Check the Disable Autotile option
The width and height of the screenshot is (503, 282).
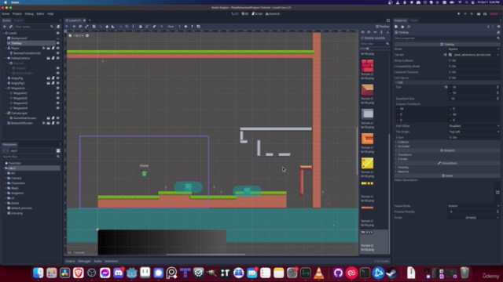(x=362, y=38)
